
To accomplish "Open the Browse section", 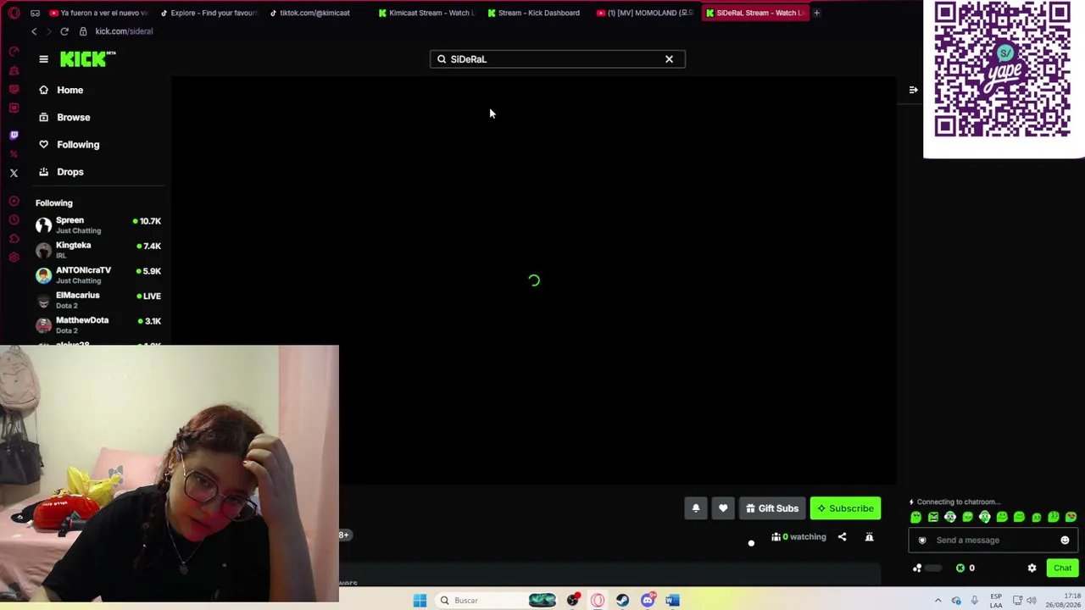I will click(64, 117).
